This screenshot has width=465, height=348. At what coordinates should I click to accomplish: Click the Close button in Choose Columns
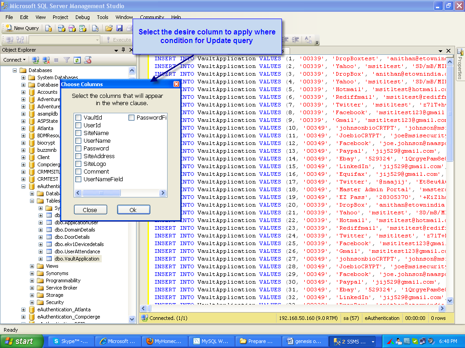[90, 210]
